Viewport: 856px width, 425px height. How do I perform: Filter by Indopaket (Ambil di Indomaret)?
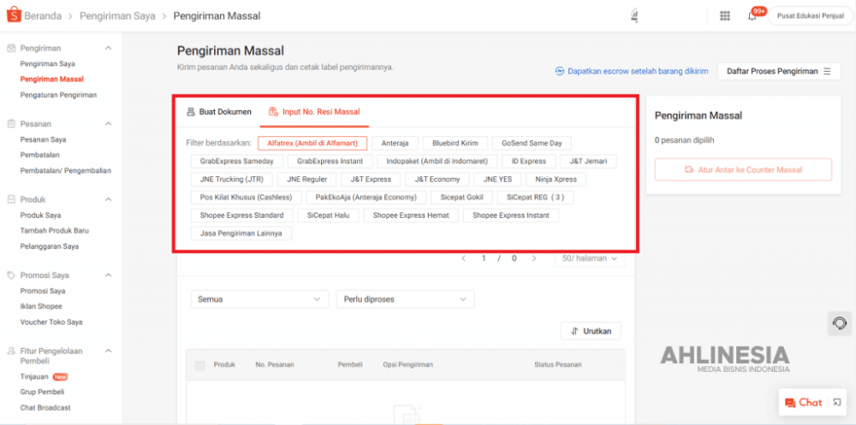click(437, 161)
